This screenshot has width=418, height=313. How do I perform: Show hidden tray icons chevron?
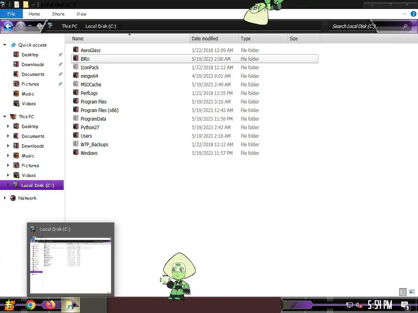pos(339,305)
